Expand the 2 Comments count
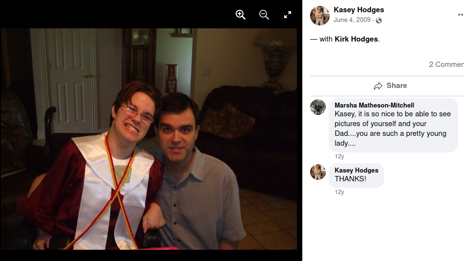Screen dimensions: 464x261 pos(446,65)
